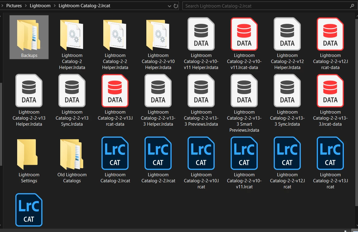
Task: Select Lightroom Catalog-2-2.lrcat LrC icon
Action: (158, 153)
